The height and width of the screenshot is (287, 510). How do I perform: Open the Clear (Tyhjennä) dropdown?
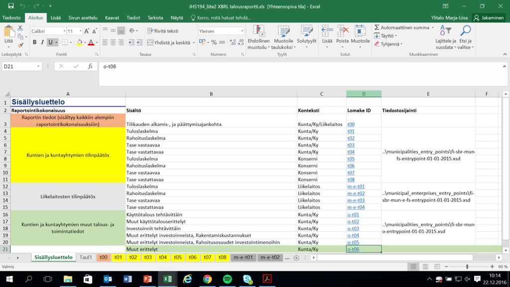click(x=388, y=44)
